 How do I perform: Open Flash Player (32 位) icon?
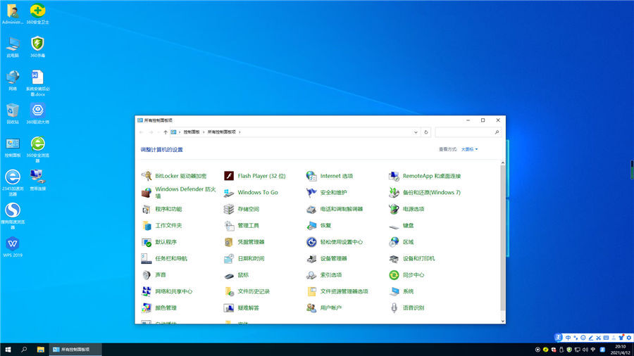[229, 176]
